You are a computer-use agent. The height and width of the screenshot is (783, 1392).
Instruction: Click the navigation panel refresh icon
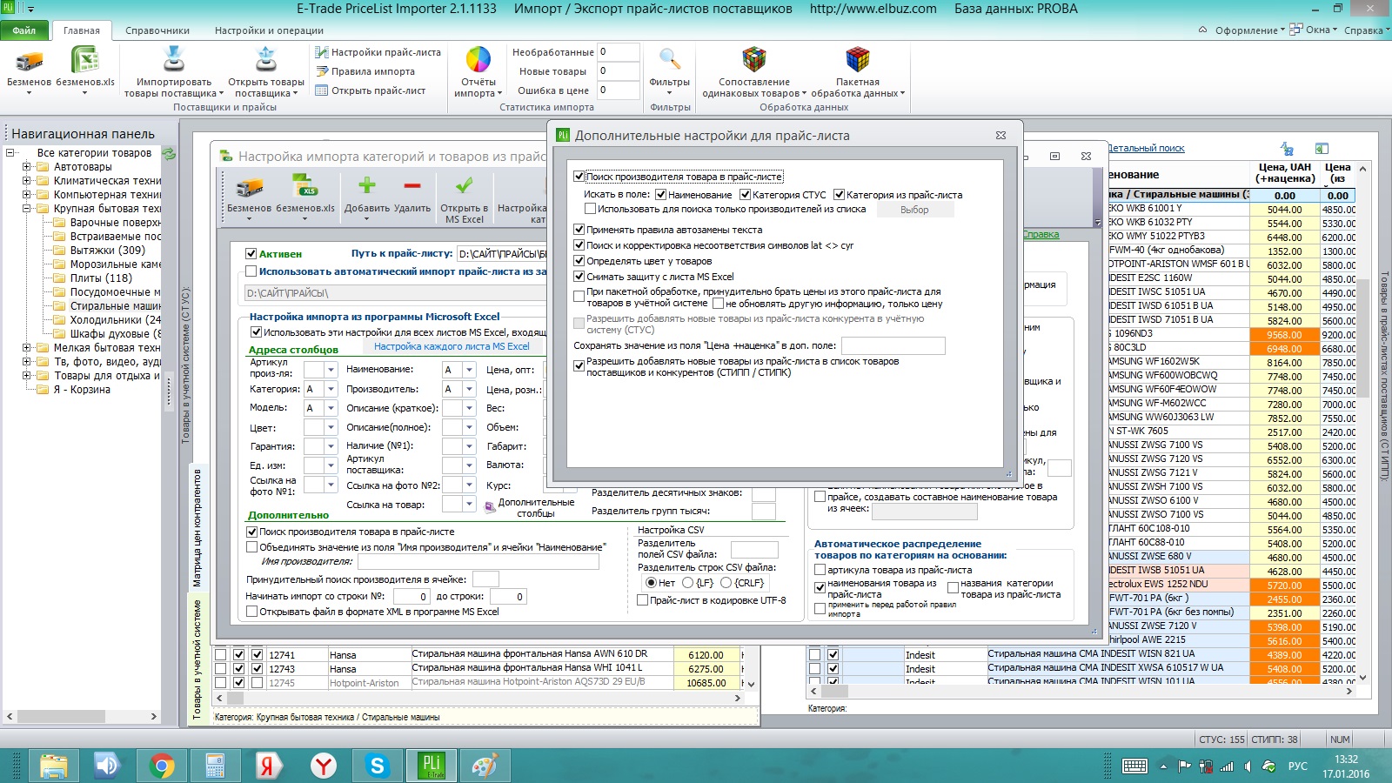(x=169, y=153)
